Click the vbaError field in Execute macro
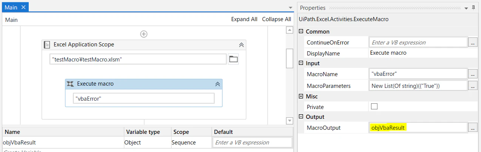This screenshot has height=152, width=481. point(144,98)
